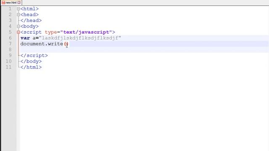The image size is (269, 151).
Task: Click line number 4 in the margin
Action: (10, 26)
